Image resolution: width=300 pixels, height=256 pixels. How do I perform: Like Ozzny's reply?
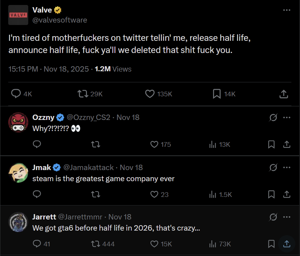pos(154,144)
